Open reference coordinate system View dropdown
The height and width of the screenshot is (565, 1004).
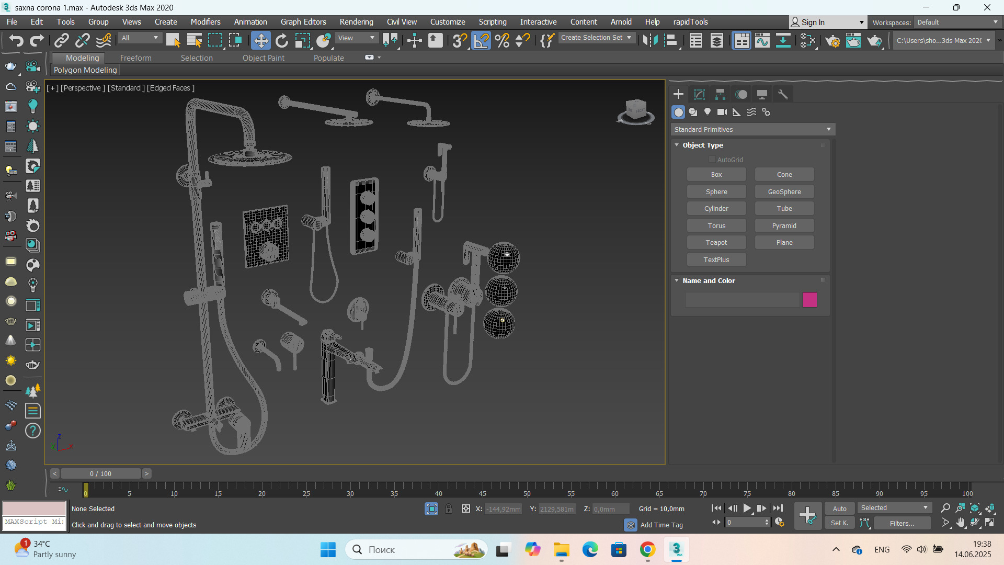pos(356,38)
